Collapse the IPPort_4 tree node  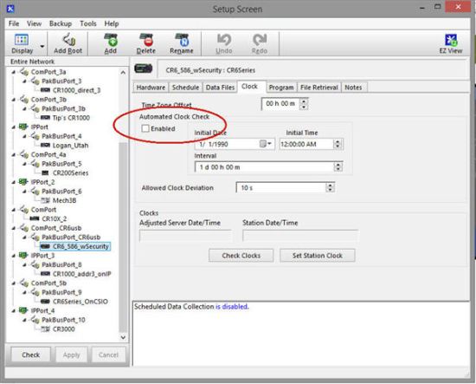click(x=13, y=310)
